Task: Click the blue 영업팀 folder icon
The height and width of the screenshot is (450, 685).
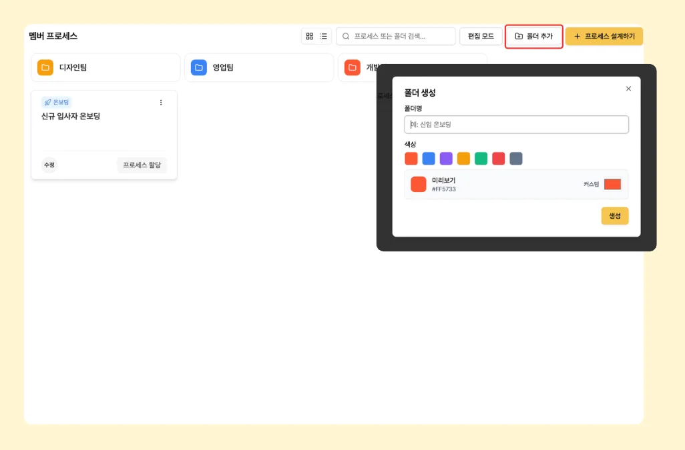Action: [x=199, y=67]
